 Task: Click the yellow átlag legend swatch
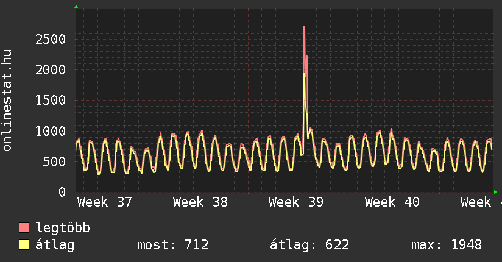tap(24, 245)
